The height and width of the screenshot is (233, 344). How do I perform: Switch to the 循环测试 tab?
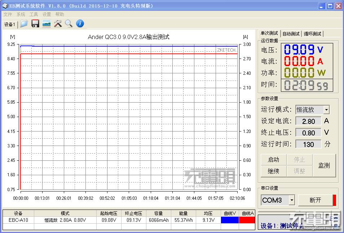click(x=312, y=34)
